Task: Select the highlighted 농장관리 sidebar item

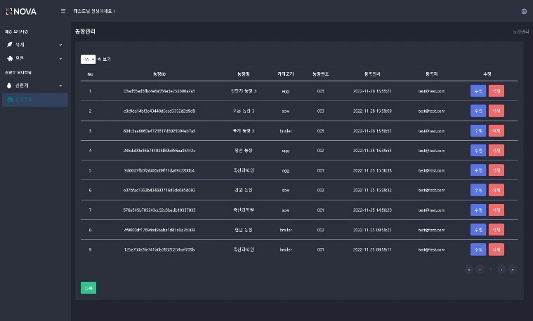Action: tap(35, 100)
